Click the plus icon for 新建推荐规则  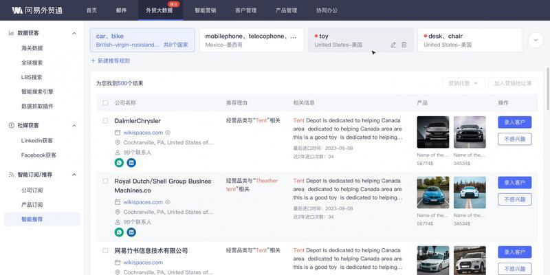(x=93, y=60)
